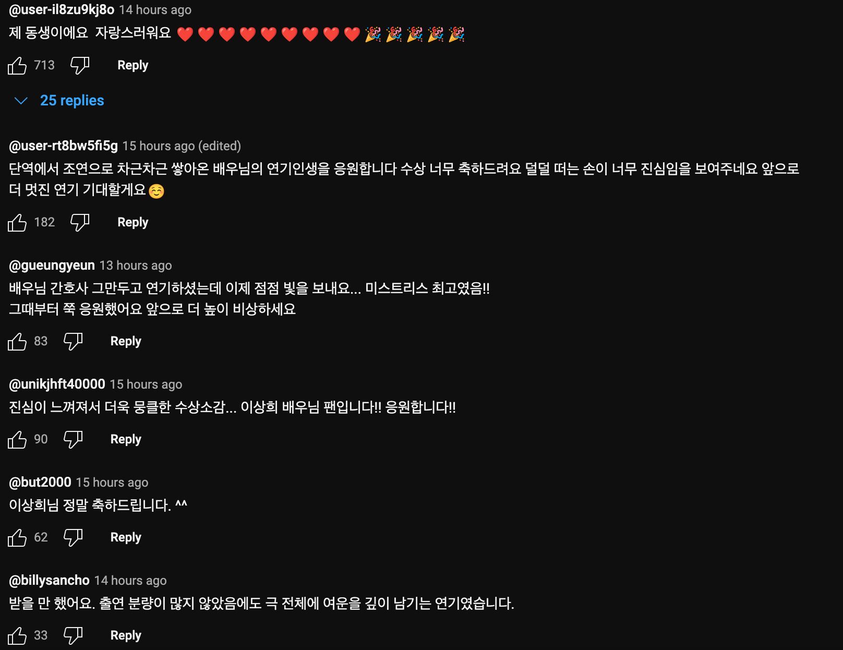
Task: Dislike @but2000's comment
Action: click(73, 538)
